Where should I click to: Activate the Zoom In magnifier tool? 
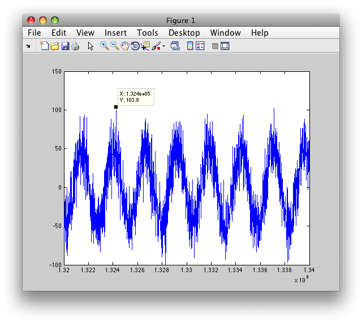(x=104, y=46)
